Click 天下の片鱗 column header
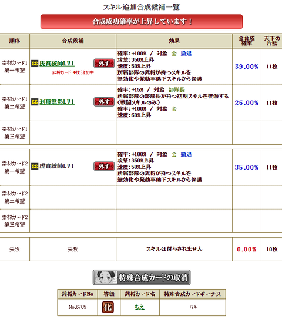Viewport: 282px width, 319px height. [x=271, y=41]
